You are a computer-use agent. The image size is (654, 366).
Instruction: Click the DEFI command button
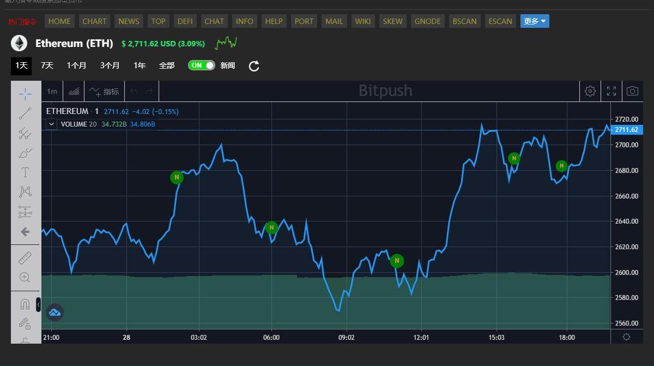(185, 21)
